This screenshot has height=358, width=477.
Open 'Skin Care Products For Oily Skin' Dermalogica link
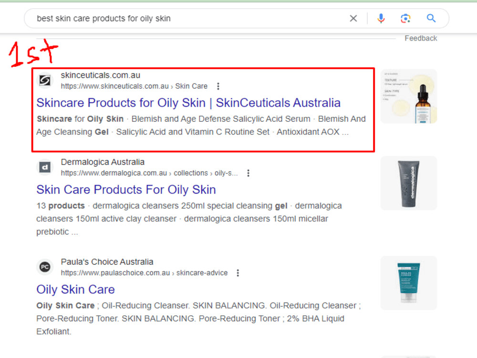[126, 190]
